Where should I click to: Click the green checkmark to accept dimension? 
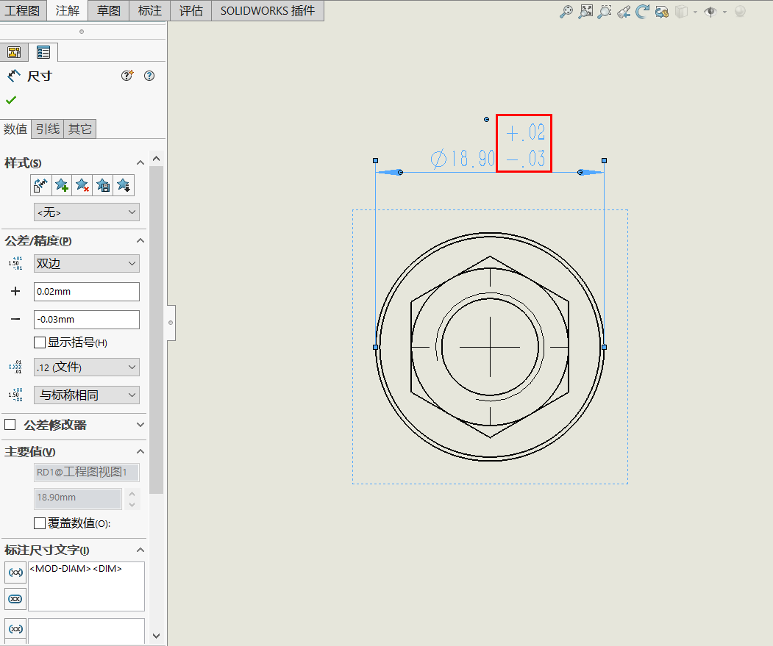point(11,100)
